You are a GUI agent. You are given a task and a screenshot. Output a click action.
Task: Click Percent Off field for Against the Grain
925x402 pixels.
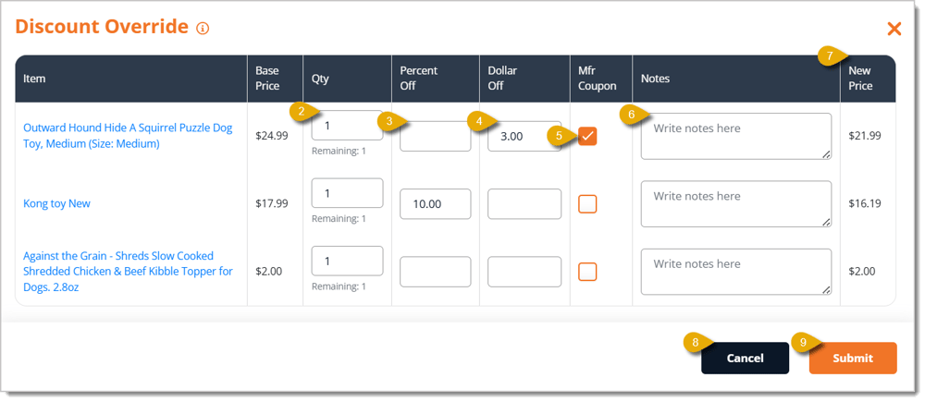pyautogui.click(x=436, y=272)
